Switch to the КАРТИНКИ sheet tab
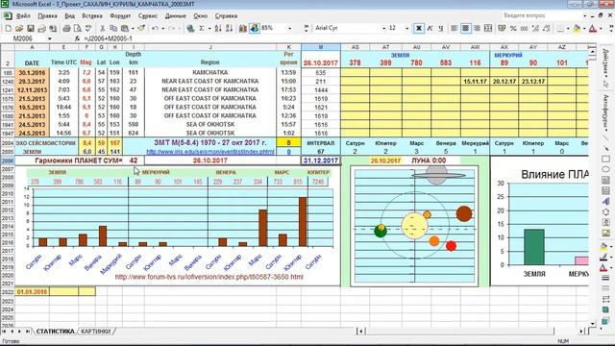The image size is (615, 346). (95, 332)
